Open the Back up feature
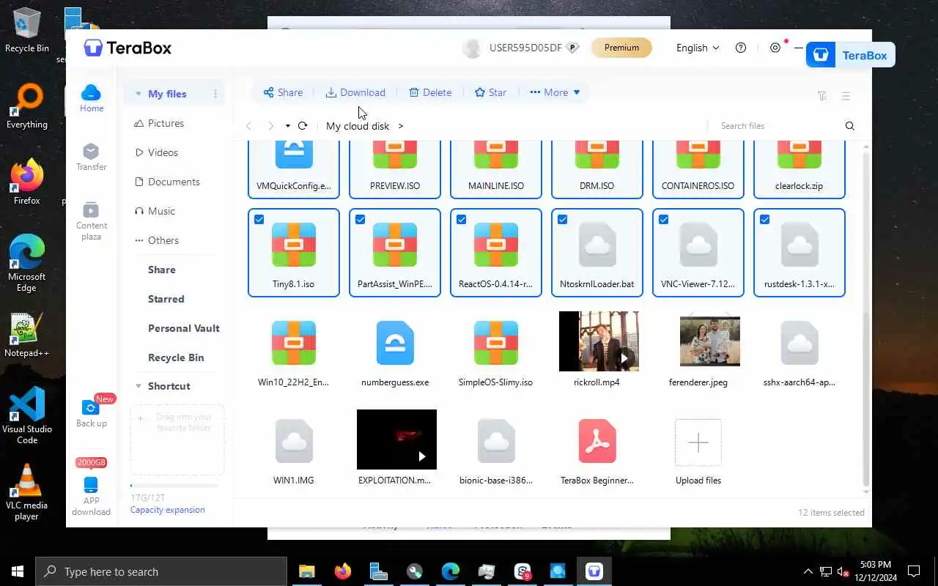The image size is (938, 586). pos(91,414)
